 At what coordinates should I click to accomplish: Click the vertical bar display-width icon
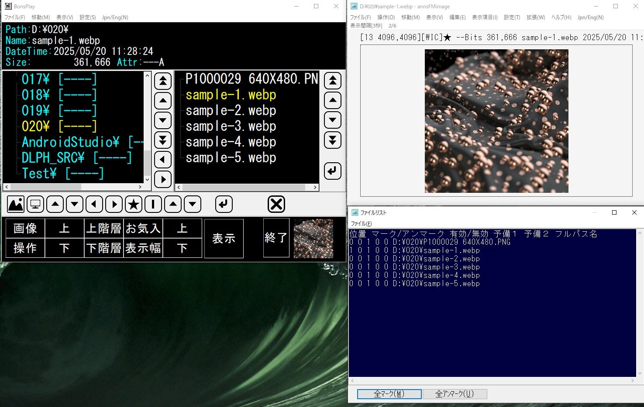(x=153, y=204)
